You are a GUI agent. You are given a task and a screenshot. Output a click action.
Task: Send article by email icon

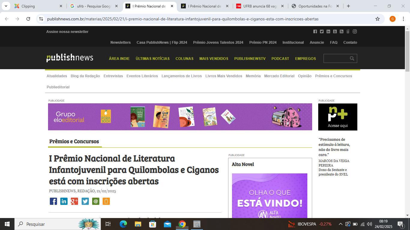point(96,201)
